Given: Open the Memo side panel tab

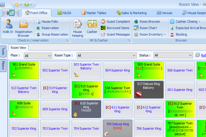Looking at the screenshot, I should click(x=3, y=65).
